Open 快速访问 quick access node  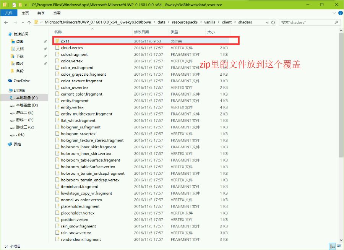click(18, 34)
